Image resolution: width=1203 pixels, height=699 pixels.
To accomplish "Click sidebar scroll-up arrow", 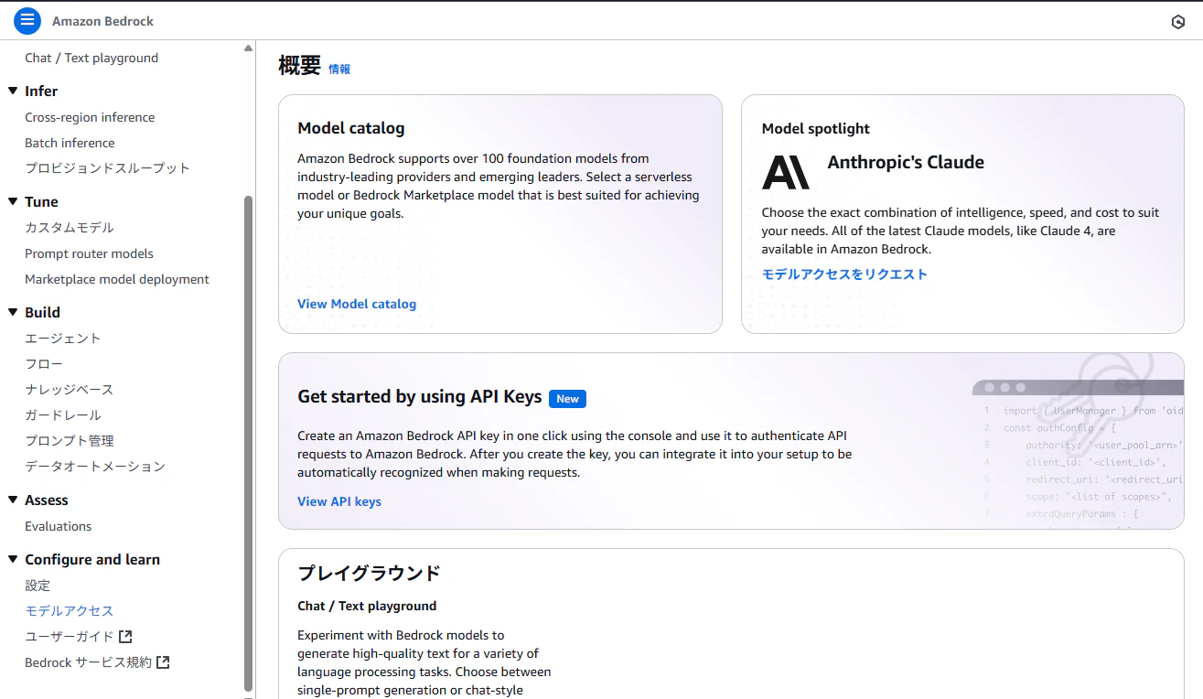I will pos(248,48).
